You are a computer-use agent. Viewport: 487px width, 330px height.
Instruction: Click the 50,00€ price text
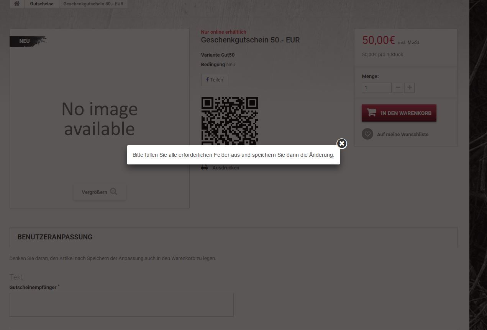pyautogui.click(x=378, y=40)
